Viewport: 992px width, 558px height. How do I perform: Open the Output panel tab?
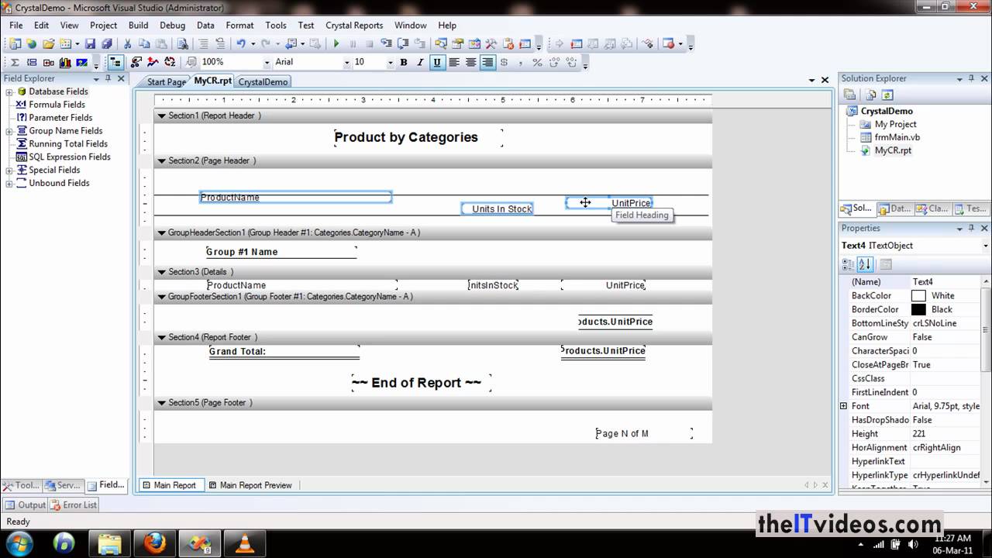[x=25, y=505]
